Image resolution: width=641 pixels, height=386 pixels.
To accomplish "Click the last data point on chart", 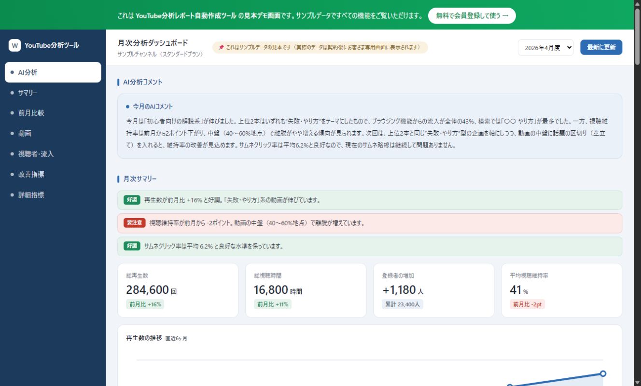I will point(603,373).
